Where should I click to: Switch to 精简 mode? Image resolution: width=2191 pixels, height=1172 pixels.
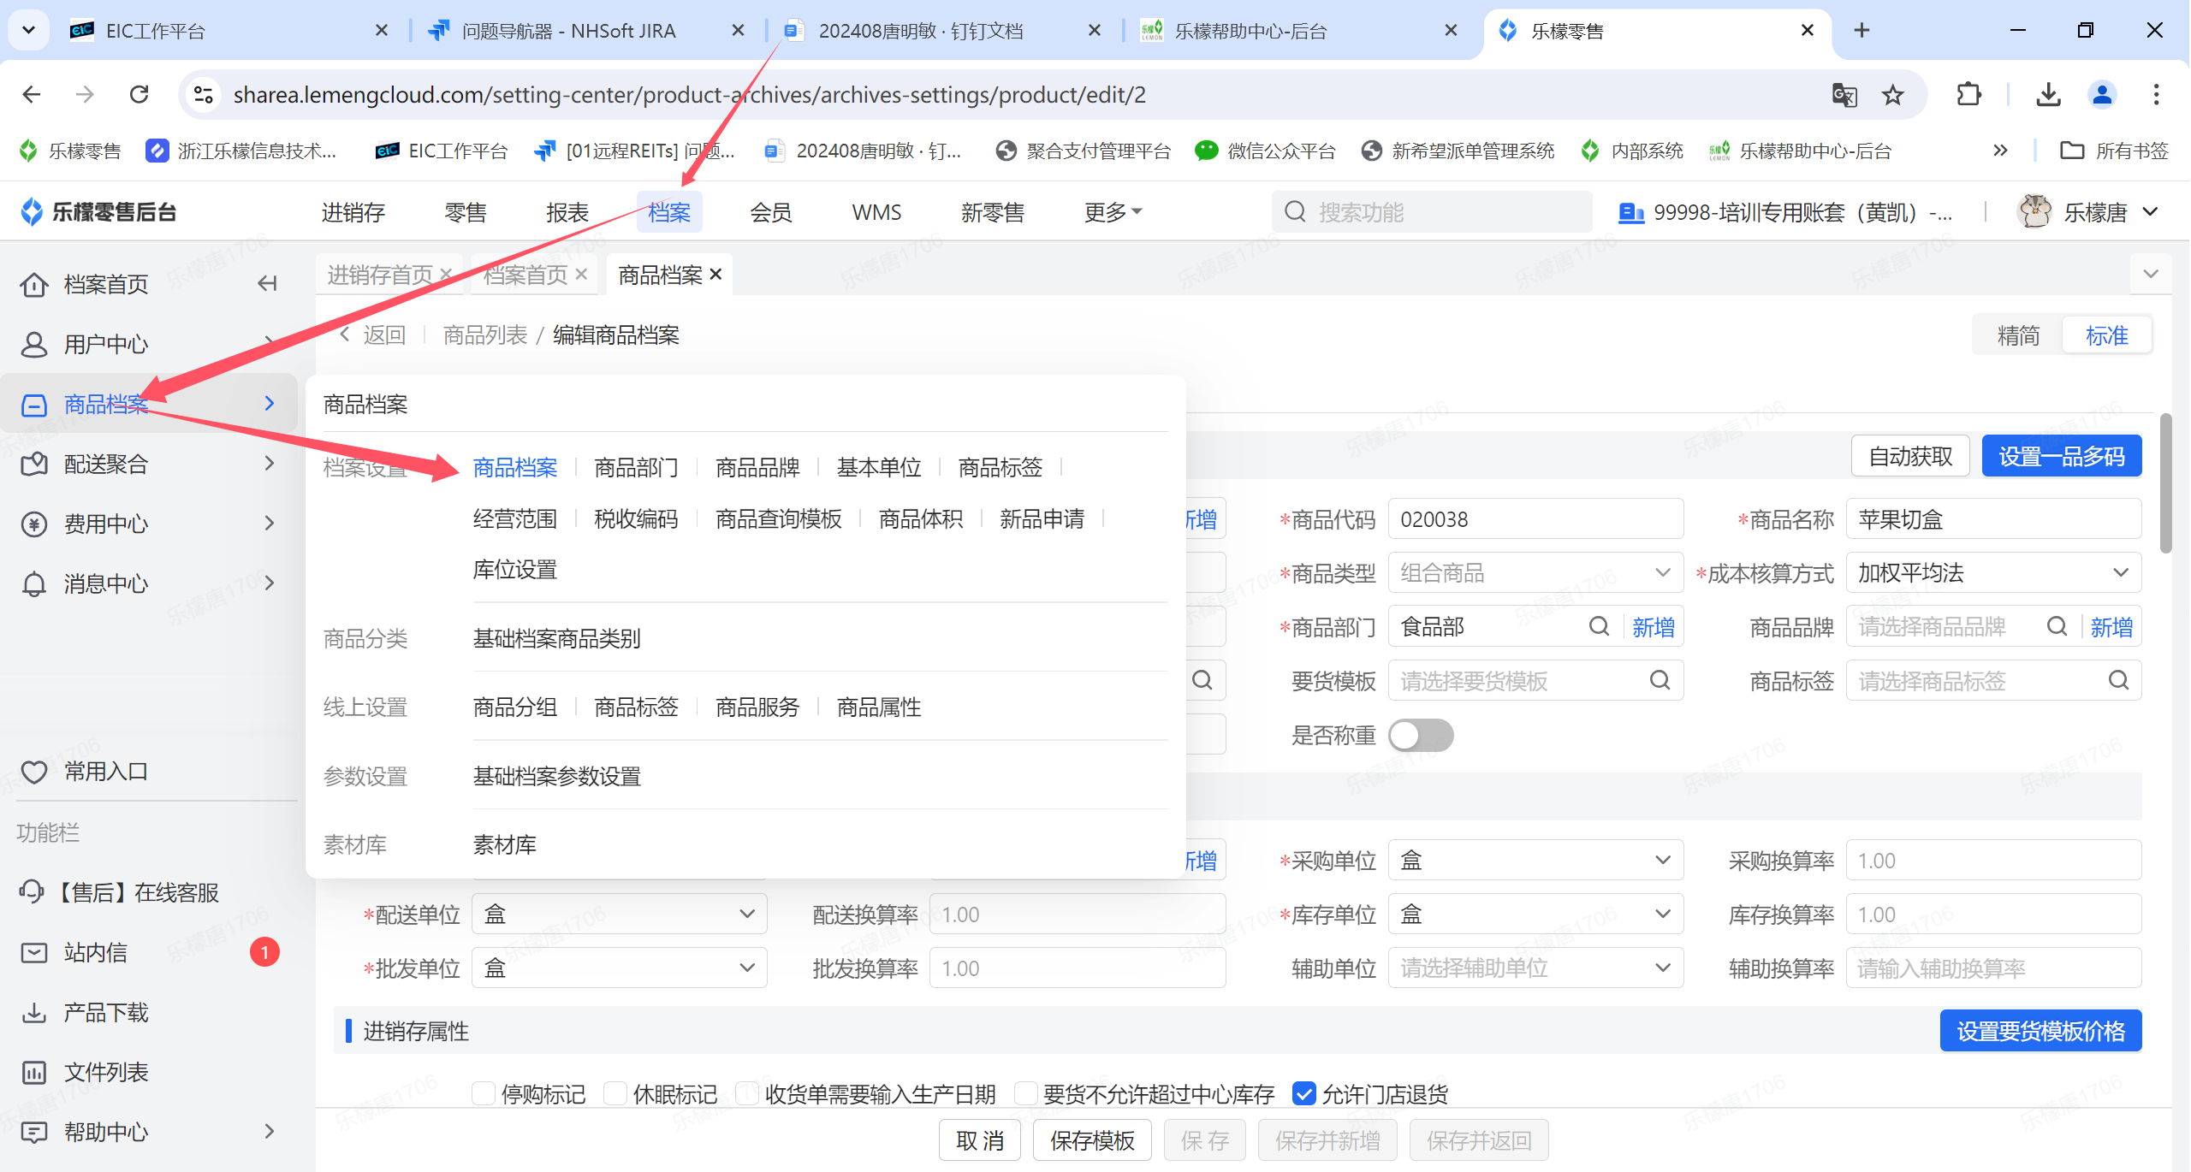[2018, 335]
